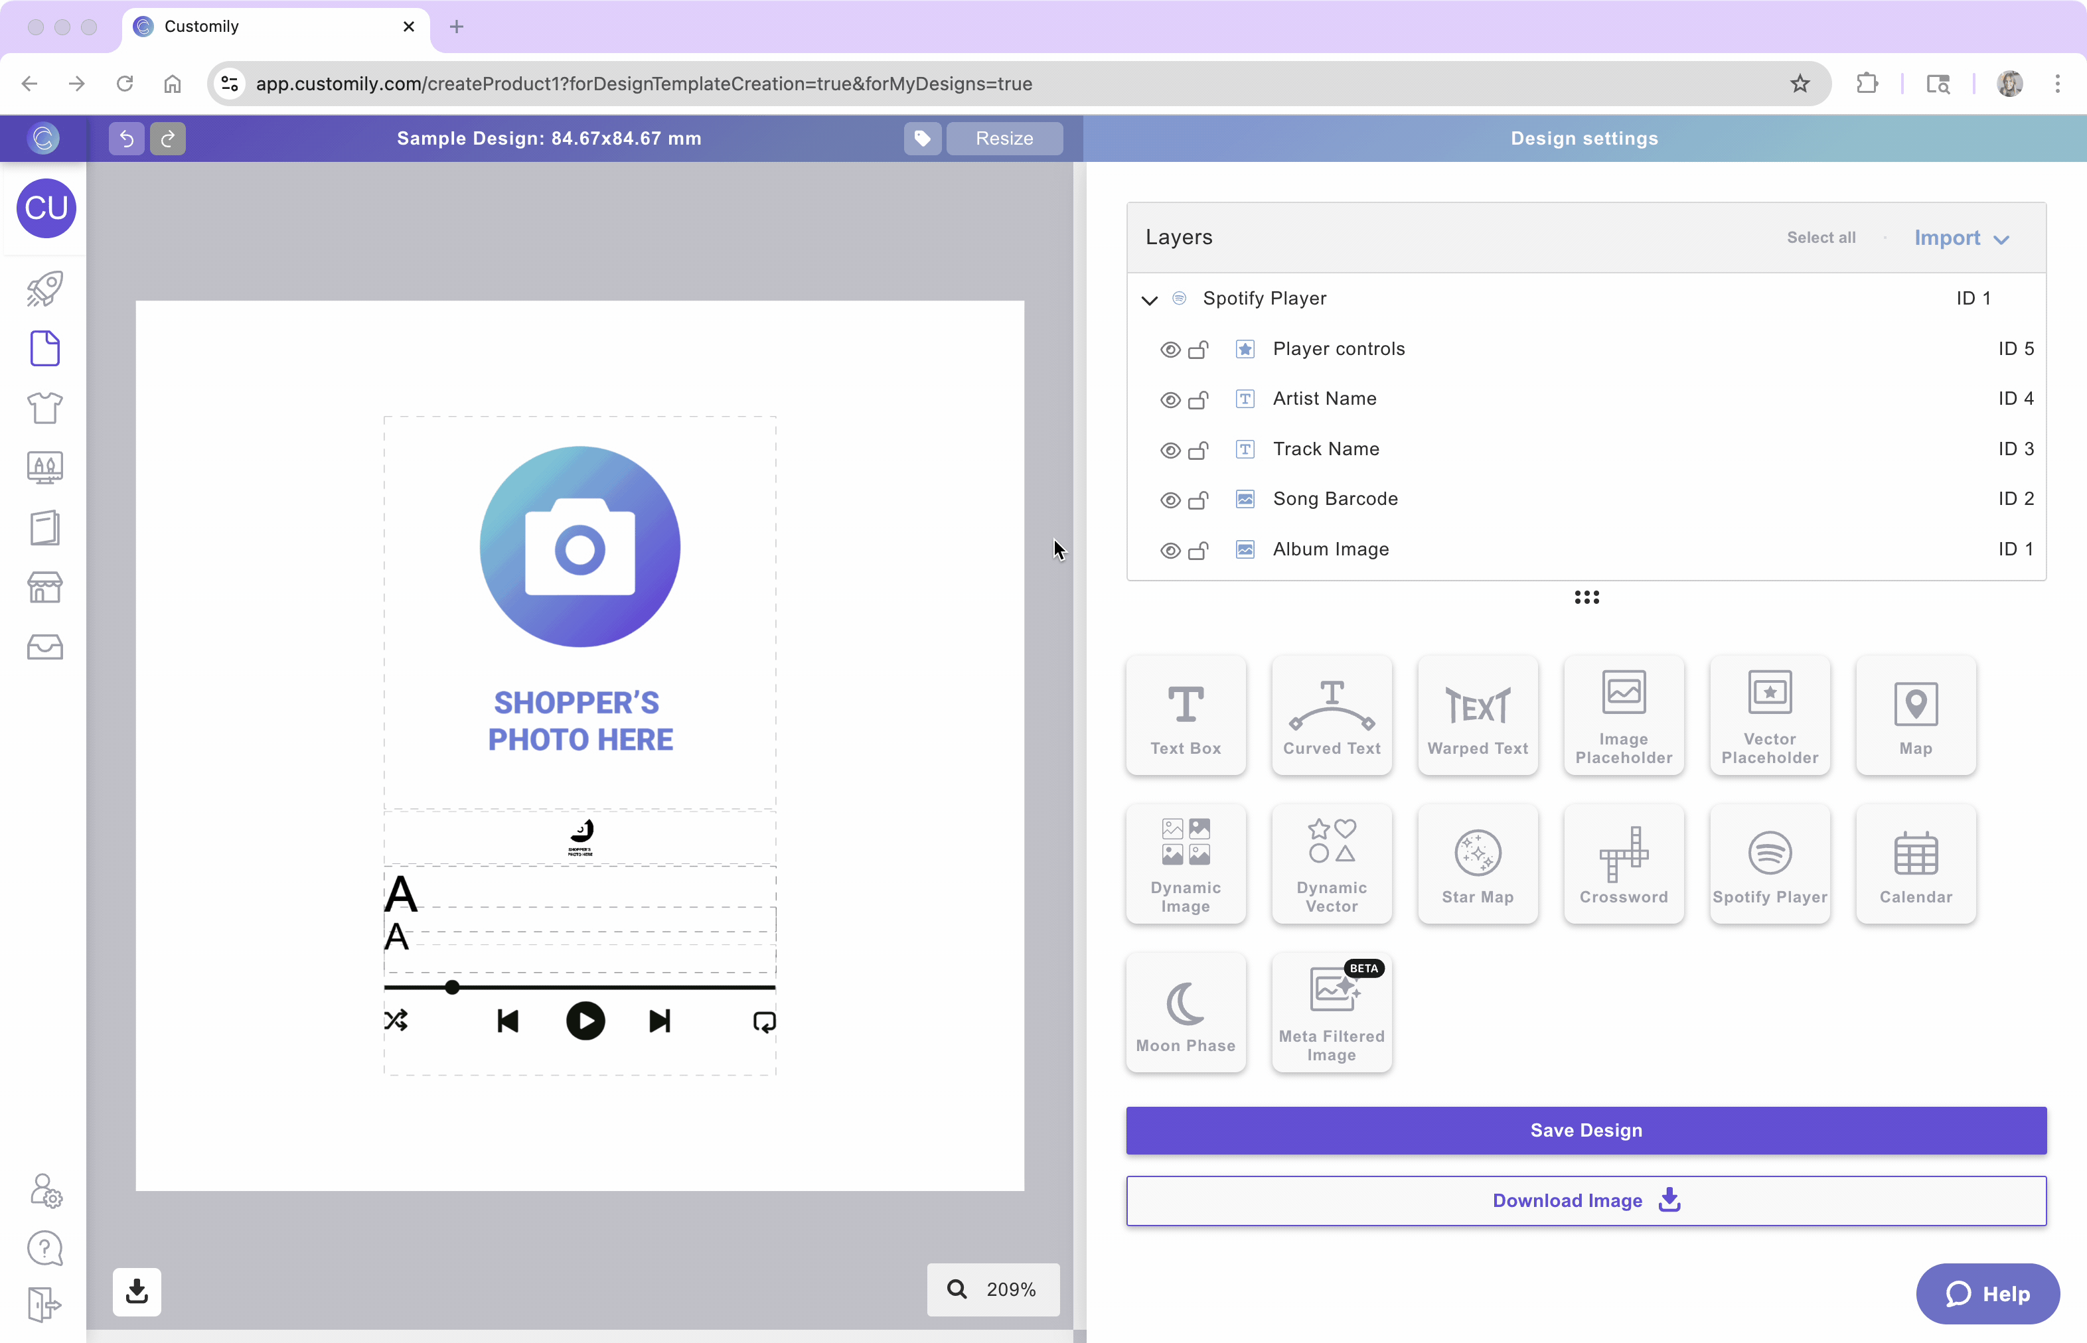Hide the Player controls layer
Image resolution: width=2087 pixels, height=1343 pixels.
point(1169,350)
